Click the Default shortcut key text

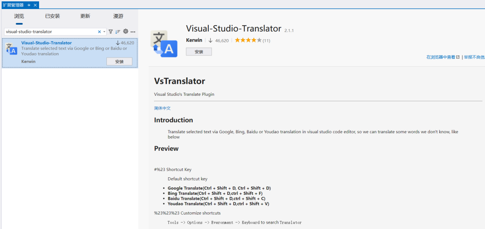pos(187,179)
